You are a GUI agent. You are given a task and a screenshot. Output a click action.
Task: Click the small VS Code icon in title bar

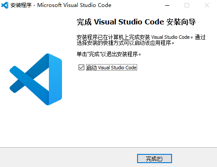[5, 5]
